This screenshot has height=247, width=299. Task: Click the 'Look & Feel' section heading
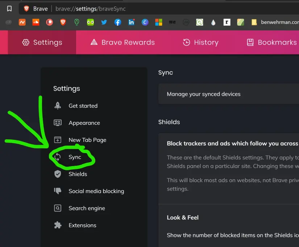183,217
